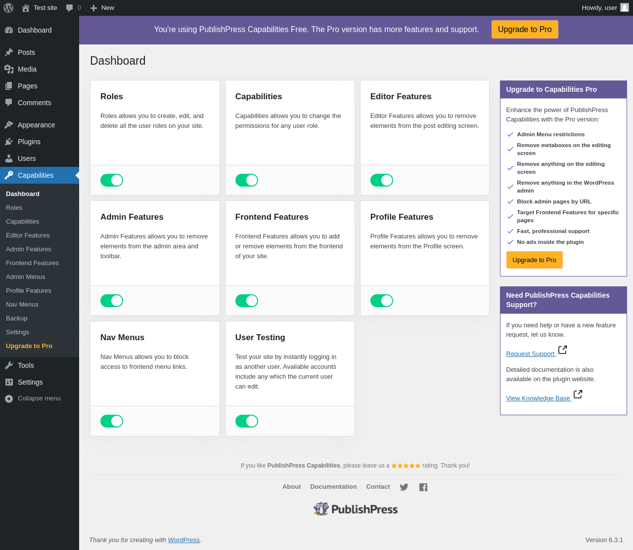
Task: Open Settings in the Capabilities submenu
Action: click(17, 332)
